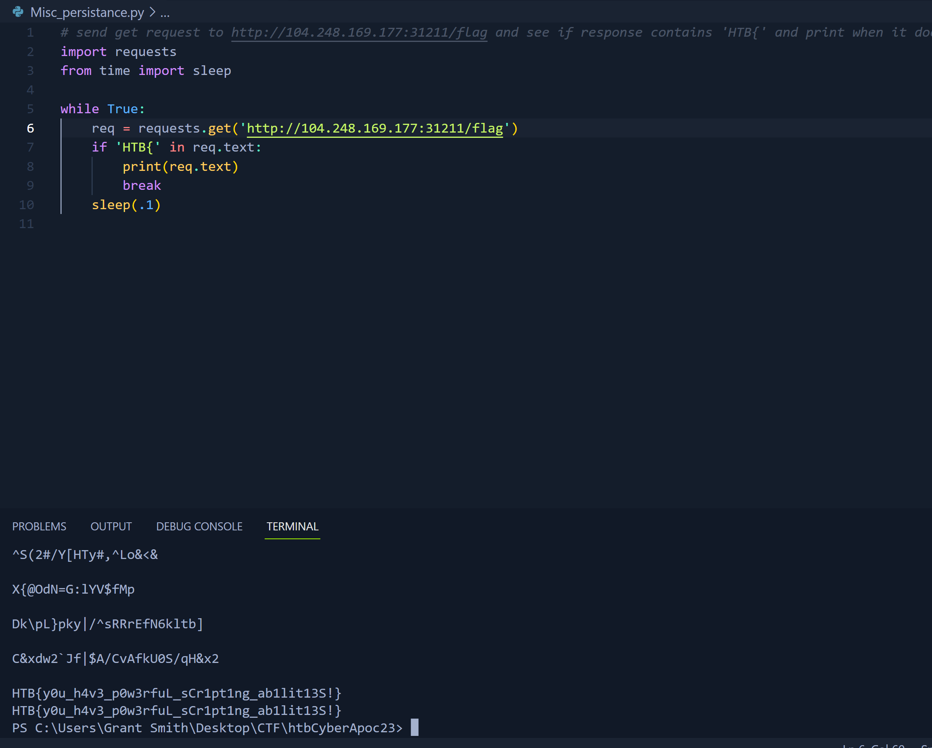This screenshot has height=748, width=932.
Task: Click print(req.text) on line 8
Action: pyautogui.click(x=180, y=167)
